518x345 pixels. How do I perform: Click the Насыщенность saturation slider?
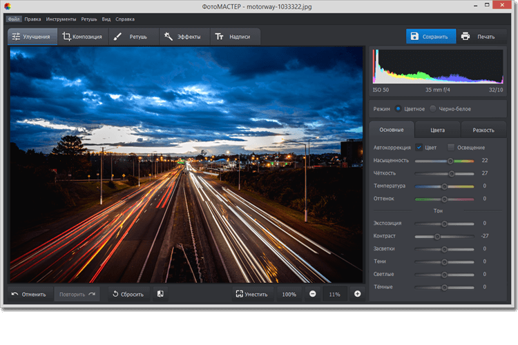point(444,160)
